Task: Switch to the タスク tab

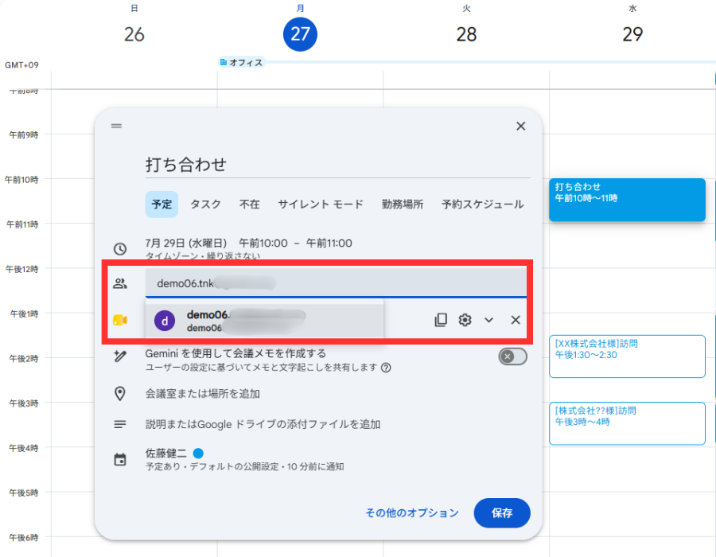Action: point(205,204)
